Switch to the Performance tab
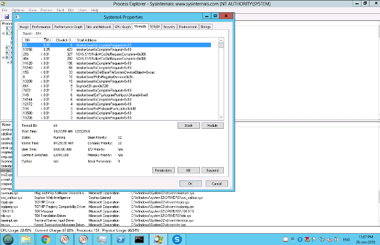380x245 pixels. click(41, 27)
